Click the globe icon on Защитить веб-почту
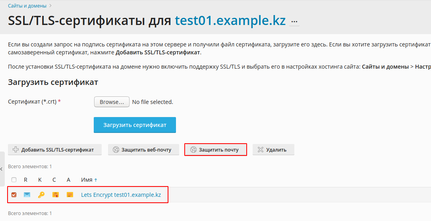This screenshot has width=431, height=221. point(116,150)
